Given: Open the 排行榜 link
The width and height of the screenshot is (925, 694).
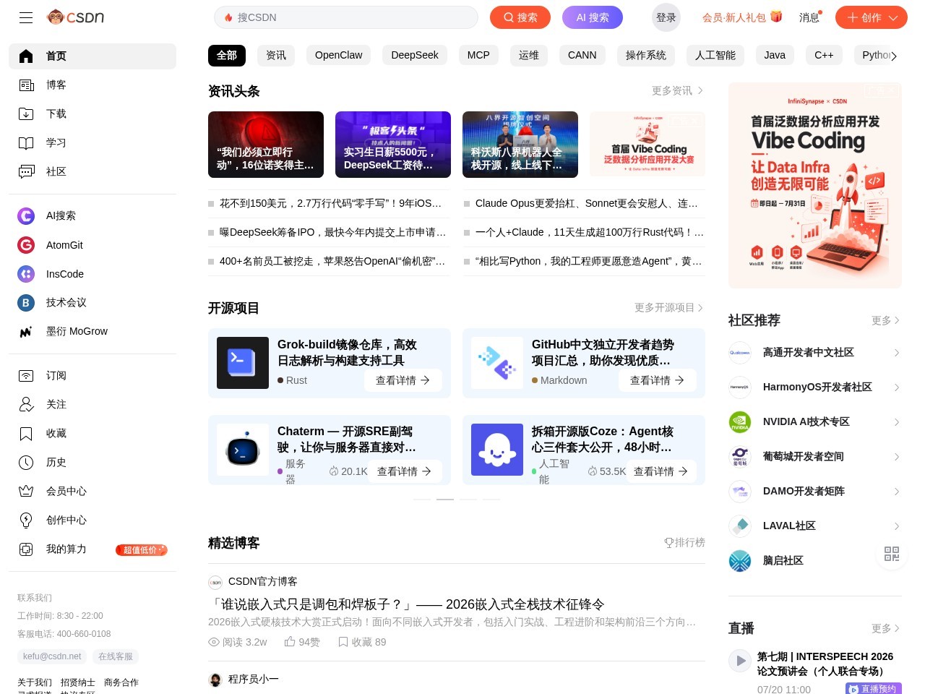Looking at the screenshot, I should (x=684, y=542).
